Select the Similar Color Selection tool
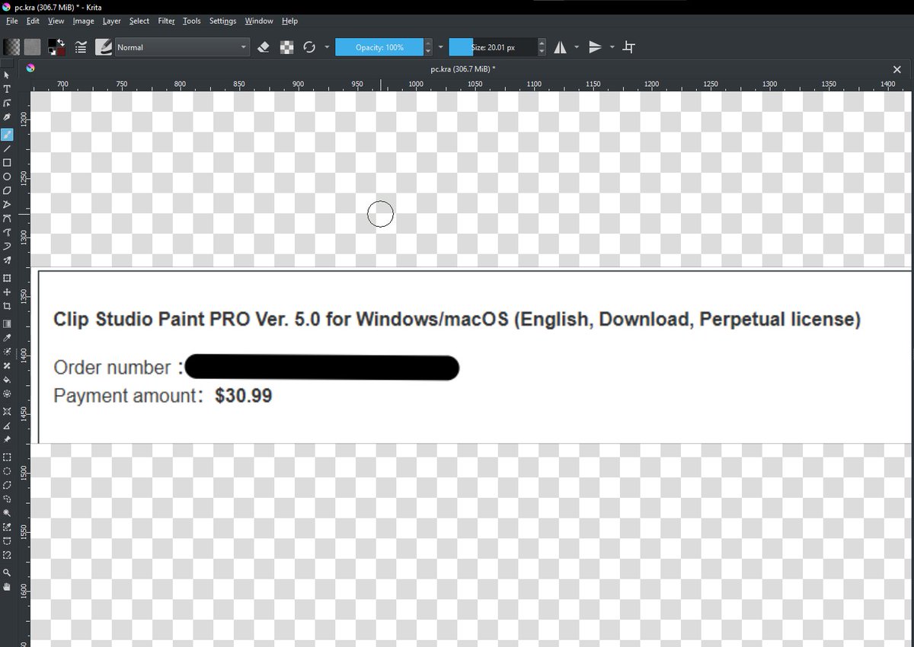914x647 pixels. pyautogui.click(x=7, y=527)
